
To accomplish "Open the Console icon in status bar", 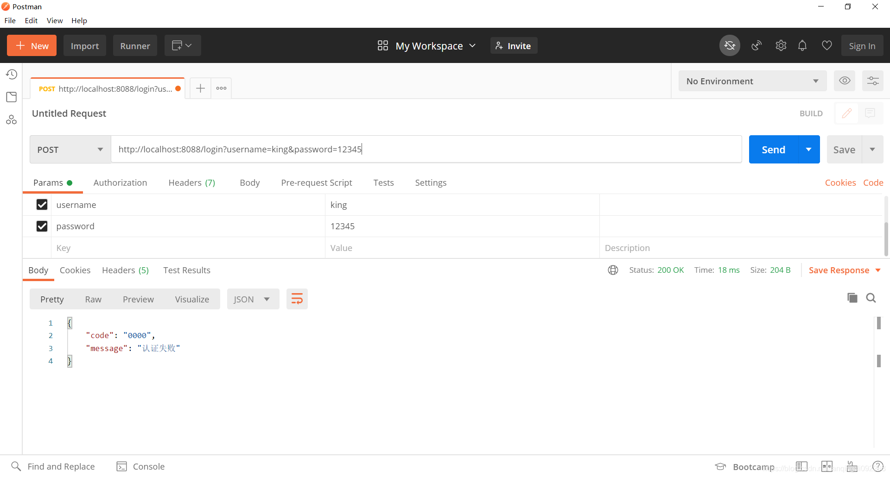I will pyautogui.click(x=121, y=466).
